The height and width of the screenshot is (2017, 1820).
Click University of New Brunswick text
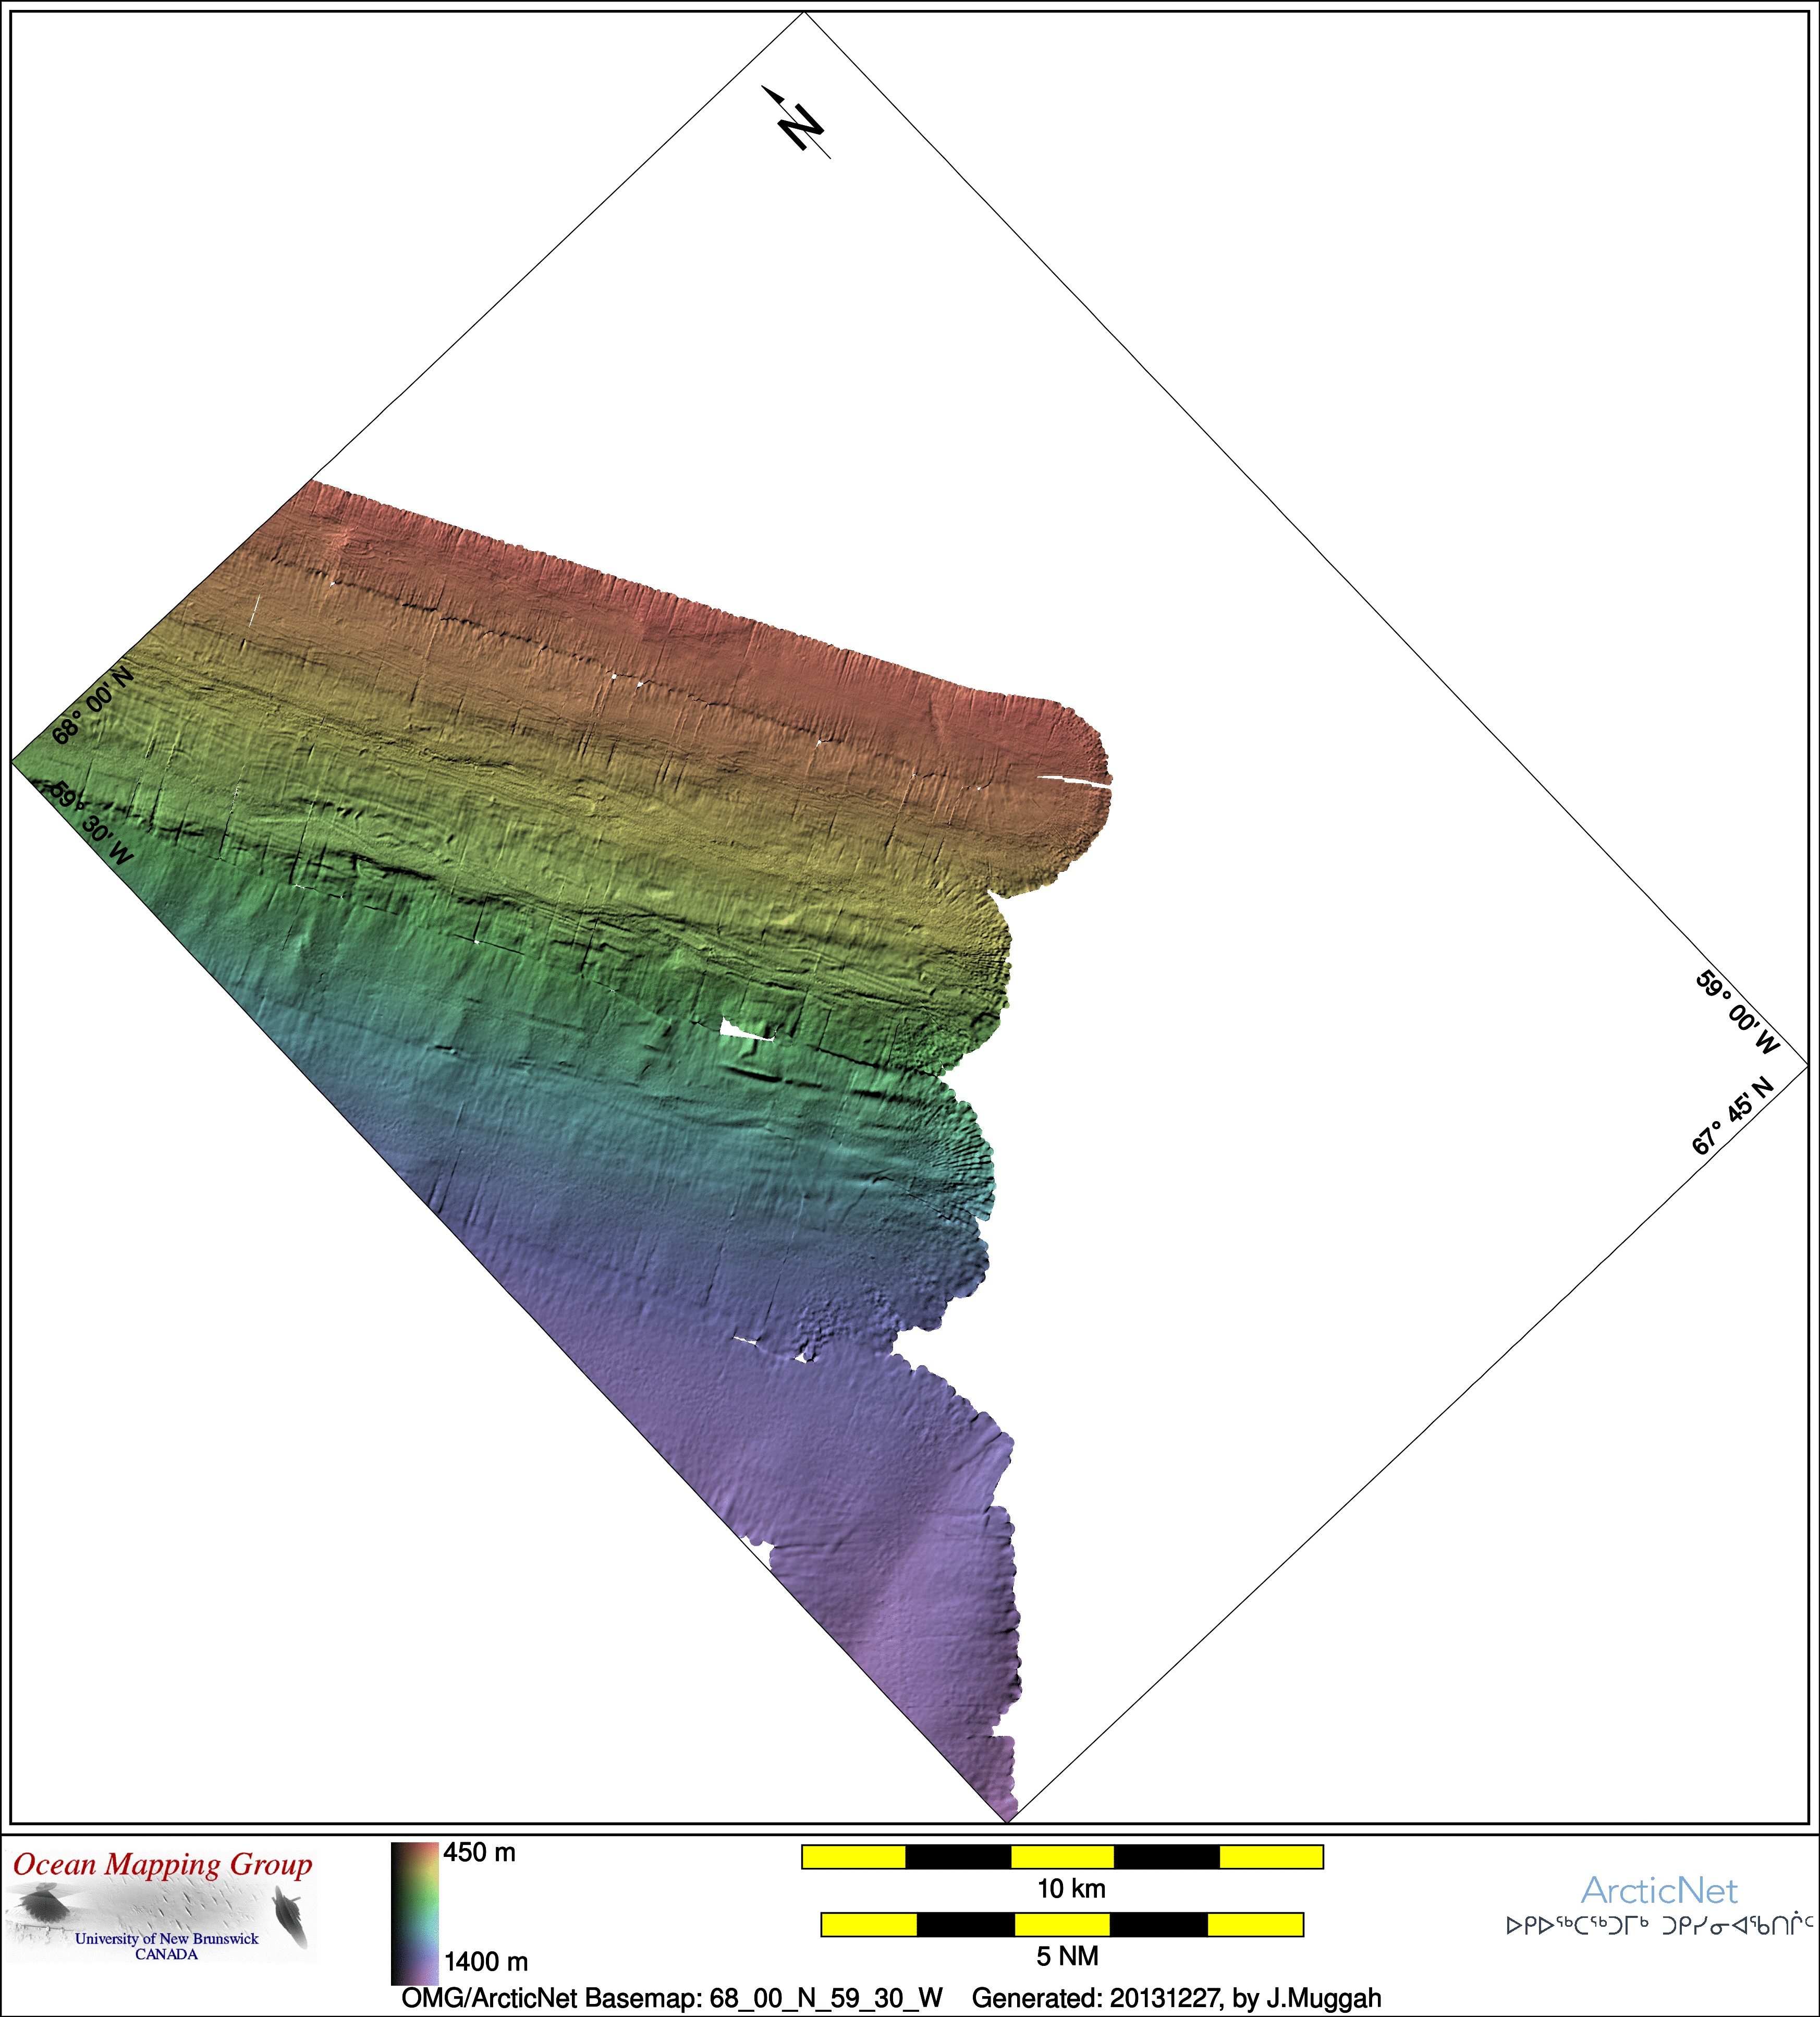point(166,1938)
